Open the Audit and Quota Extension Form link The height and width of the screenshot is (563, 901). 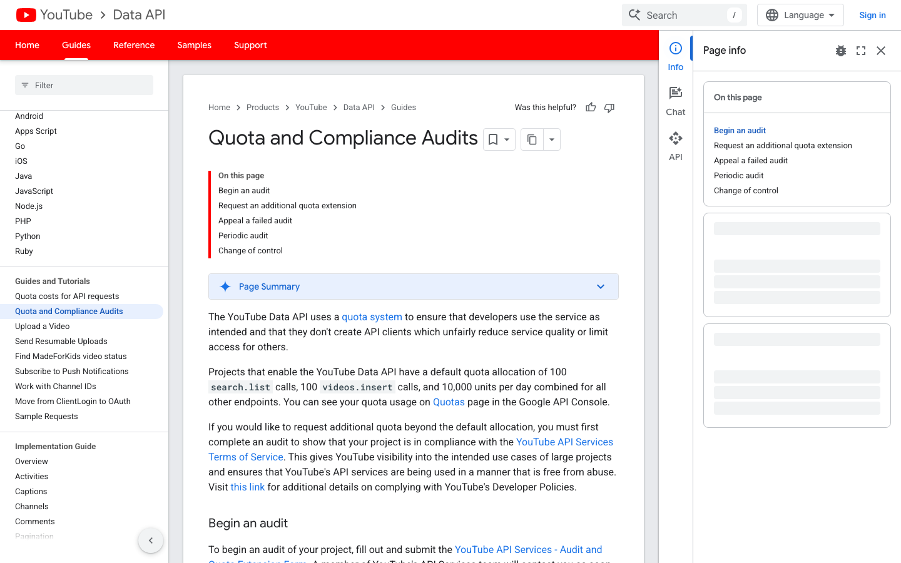[528, 550]
